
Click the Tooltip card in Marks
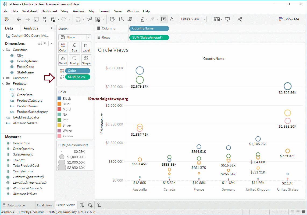click(x=74, y=60)
